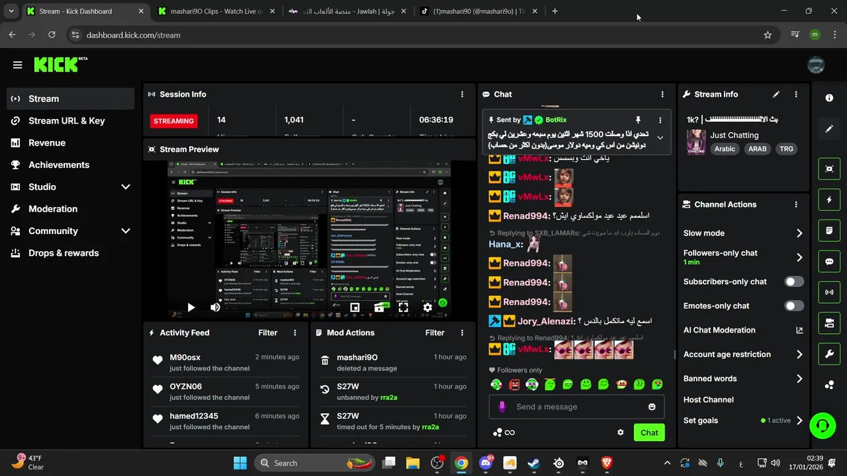Open Moderation page
Image resolution: width=847 pixels, height=476 pixels.
71,209
